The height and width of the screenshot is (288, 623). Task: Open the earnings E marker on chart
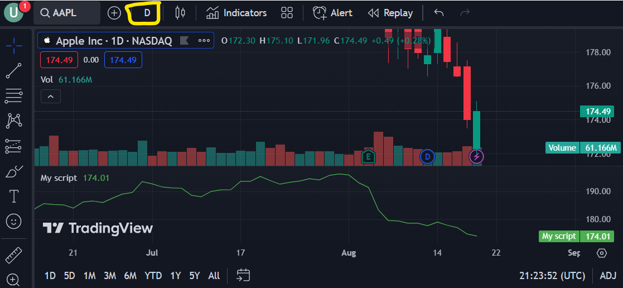368,156
